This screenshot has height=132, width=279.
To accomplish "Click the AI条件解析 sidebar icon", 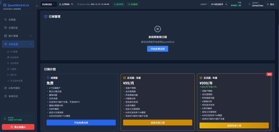I will 6,88.
